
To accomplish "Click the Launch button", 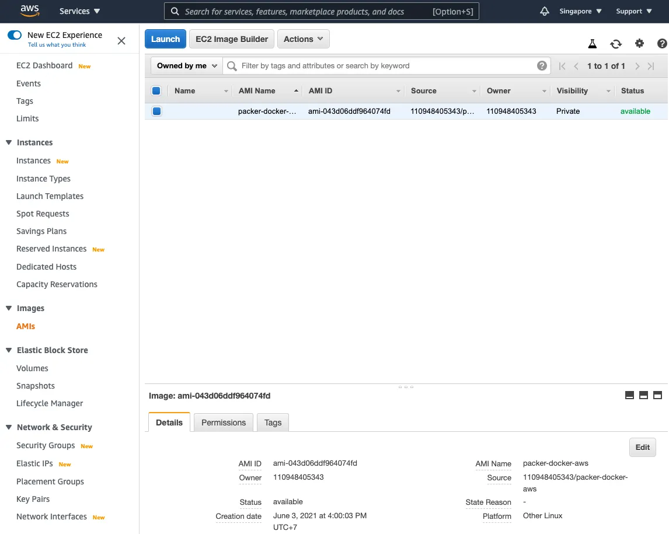I will pyautogui.click(x=166, y=39).
